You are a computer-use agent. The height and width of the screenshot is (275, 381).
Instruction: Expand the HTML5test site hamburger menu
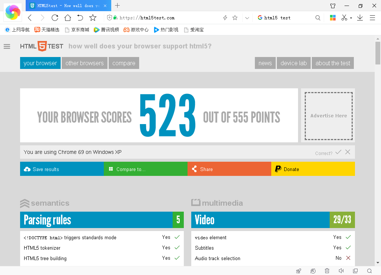click(x=7, y=47)
